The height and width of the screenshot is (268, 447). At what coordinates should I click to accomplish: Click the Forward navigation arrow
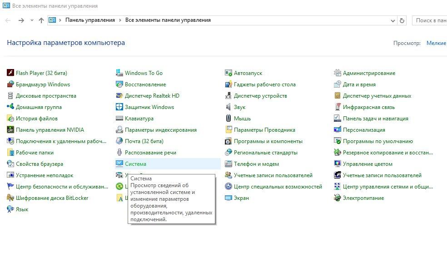pos(21,20)
